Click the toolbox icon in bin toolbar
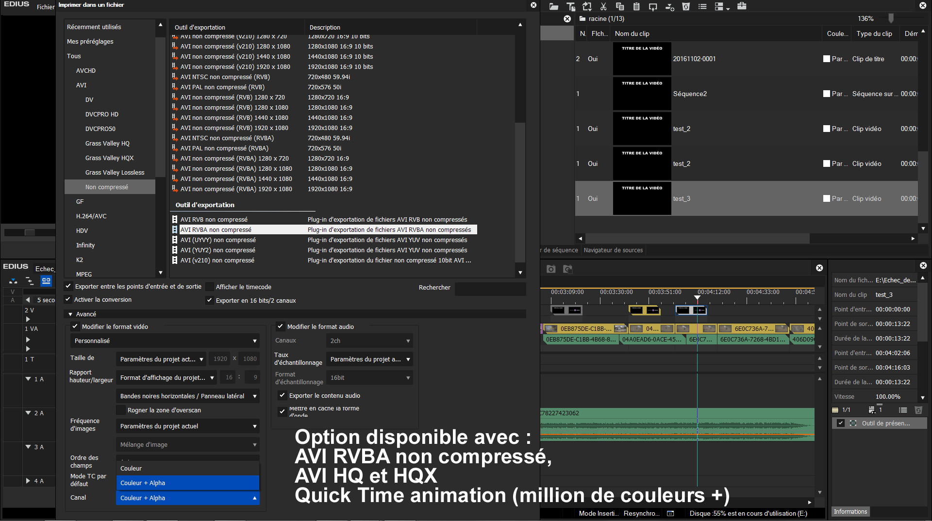932x521 pixels. [741, 6]
